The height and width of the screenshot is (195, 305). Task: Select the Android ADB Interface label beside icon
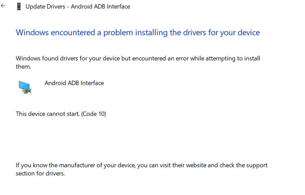pyautogui.click(x=74, y=83)
